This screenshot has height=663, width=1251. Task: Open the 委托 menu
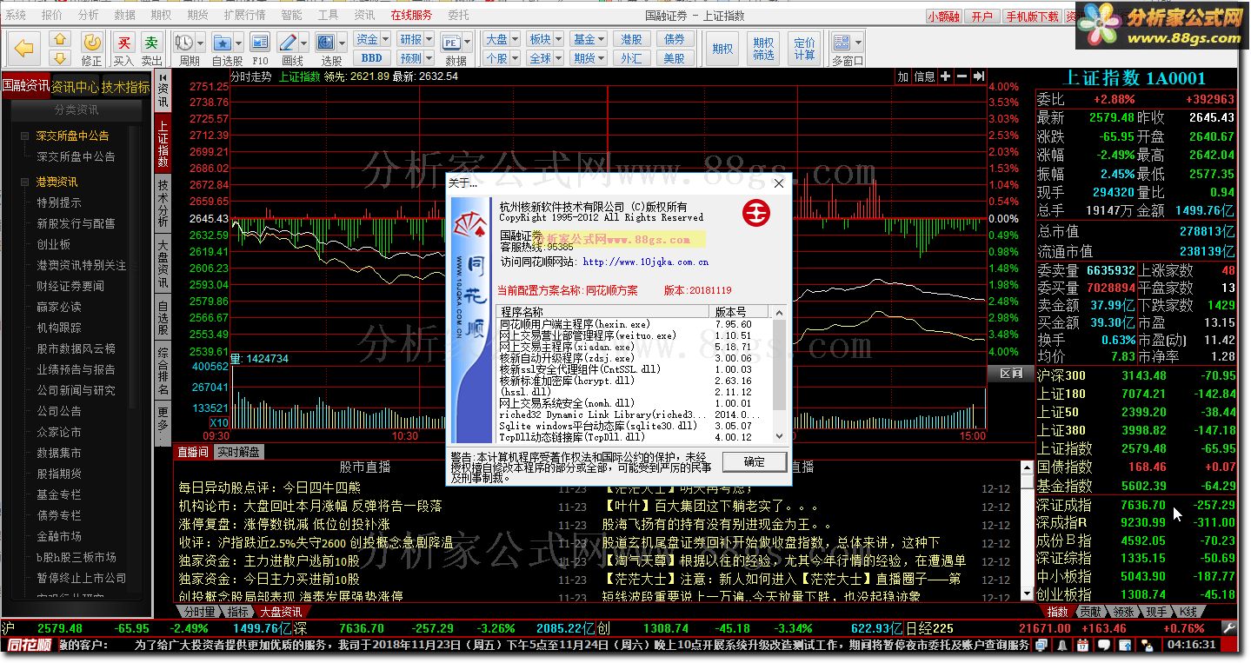point(458,16)
